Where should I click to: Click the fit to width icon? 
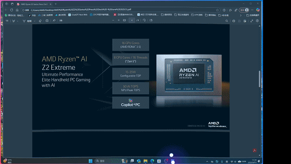click(x=124, y=20)
